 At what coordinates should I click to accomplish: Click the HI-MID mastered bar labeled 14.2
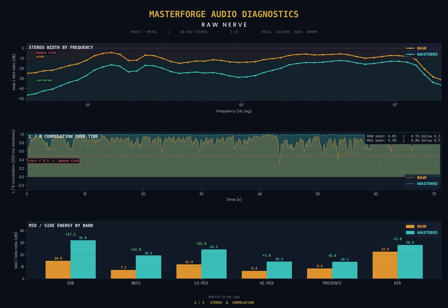[279, 270]
